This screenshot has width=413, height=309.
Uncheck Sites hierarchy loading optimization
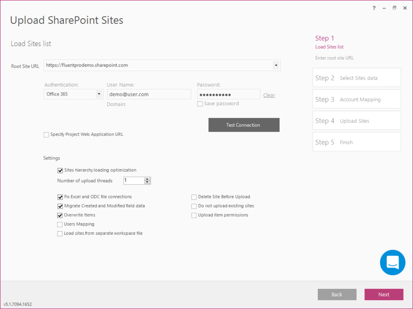(x=60, y=171)
